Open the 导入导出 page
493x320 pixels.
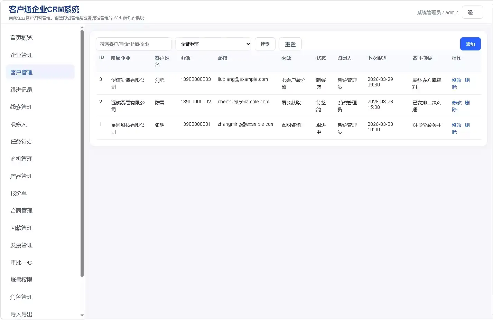[x=21, y=314]
